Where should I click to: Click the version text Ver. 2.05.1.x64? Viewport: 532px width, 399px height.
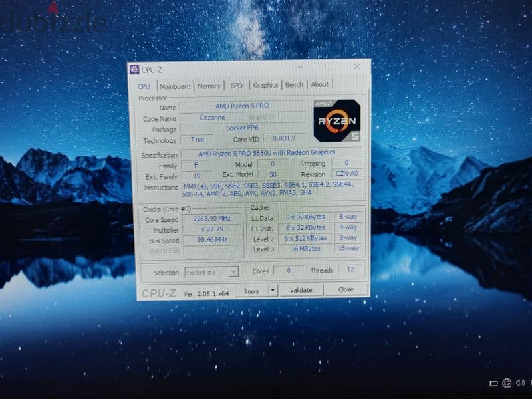coord(206,294)
